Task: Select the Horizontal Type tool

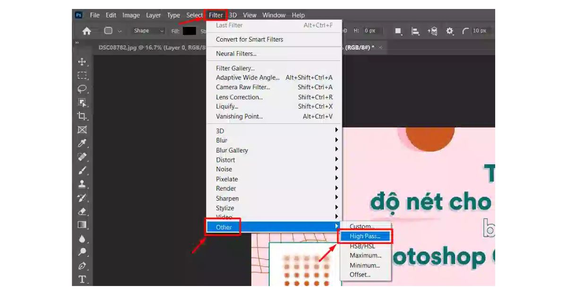Action: (82, 279)
